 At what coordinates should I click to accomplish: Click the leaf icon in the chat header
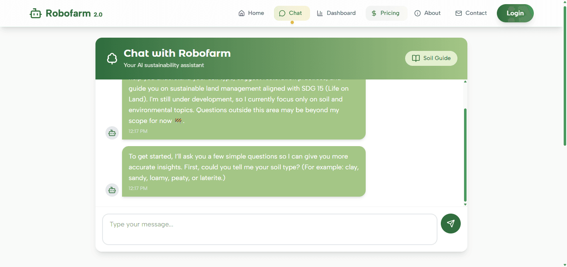point(112,58)
